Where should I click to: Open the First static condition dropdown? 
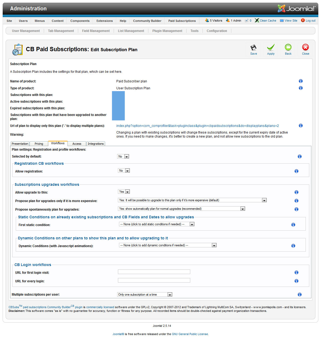[x=157, y=224]
